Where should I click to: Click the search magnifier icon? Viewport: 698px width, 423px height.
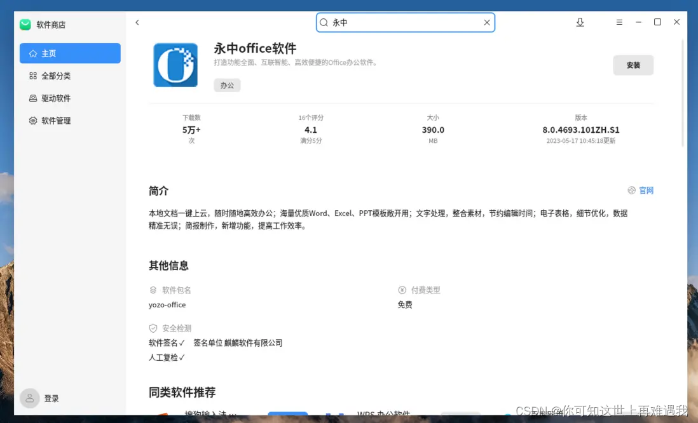[x=324, y=22]
